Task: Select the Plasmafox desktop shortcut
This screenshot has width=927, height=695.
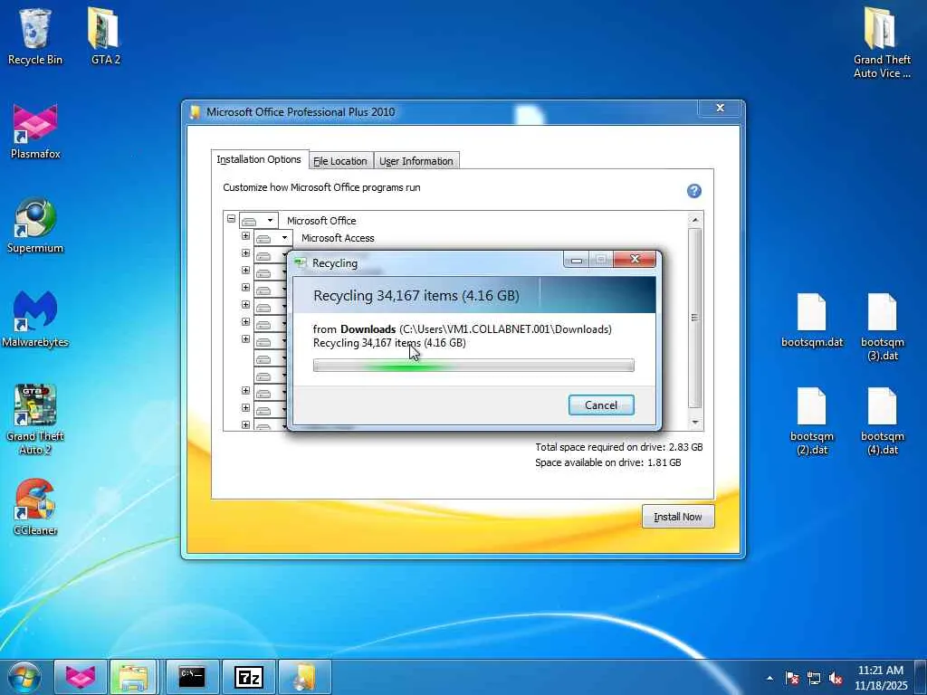Action: coord(35,131)
